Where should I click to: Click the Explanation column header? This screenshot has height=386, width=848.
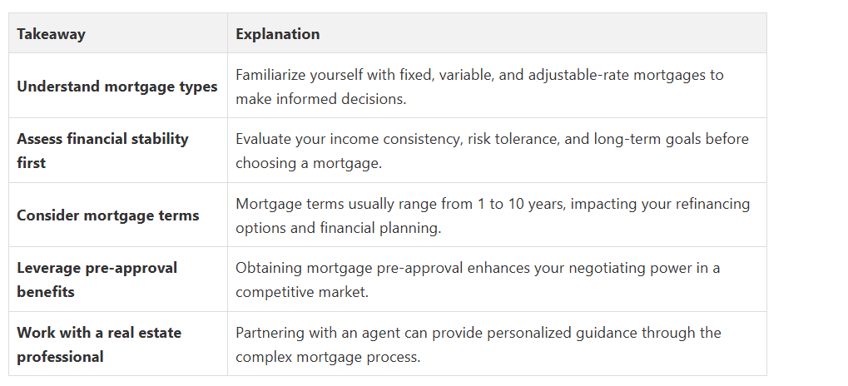[497, 33]
